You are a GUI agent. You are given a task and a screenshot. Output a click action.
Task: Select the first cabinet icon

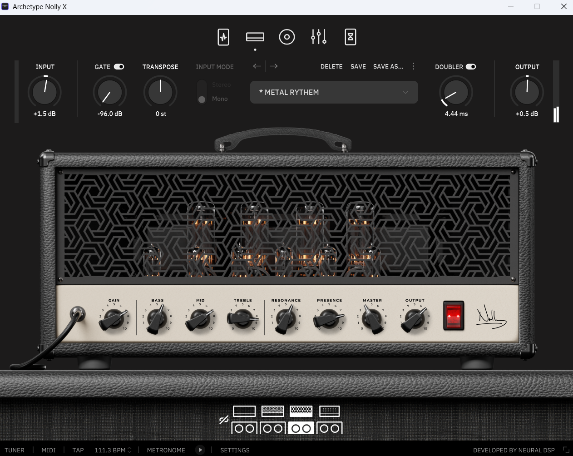click(244, 428)
